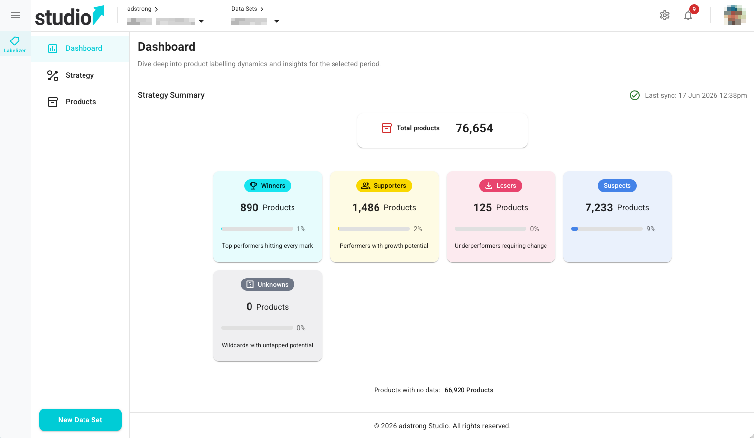
Task: Click the Unknowns question mark icon
Action: point(250,284)
